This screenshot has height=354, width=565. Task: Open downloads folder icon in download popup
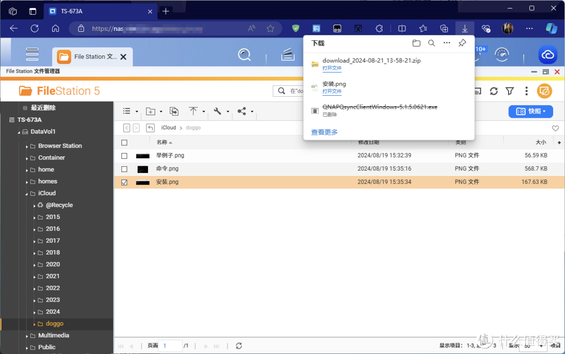(416, 43)
